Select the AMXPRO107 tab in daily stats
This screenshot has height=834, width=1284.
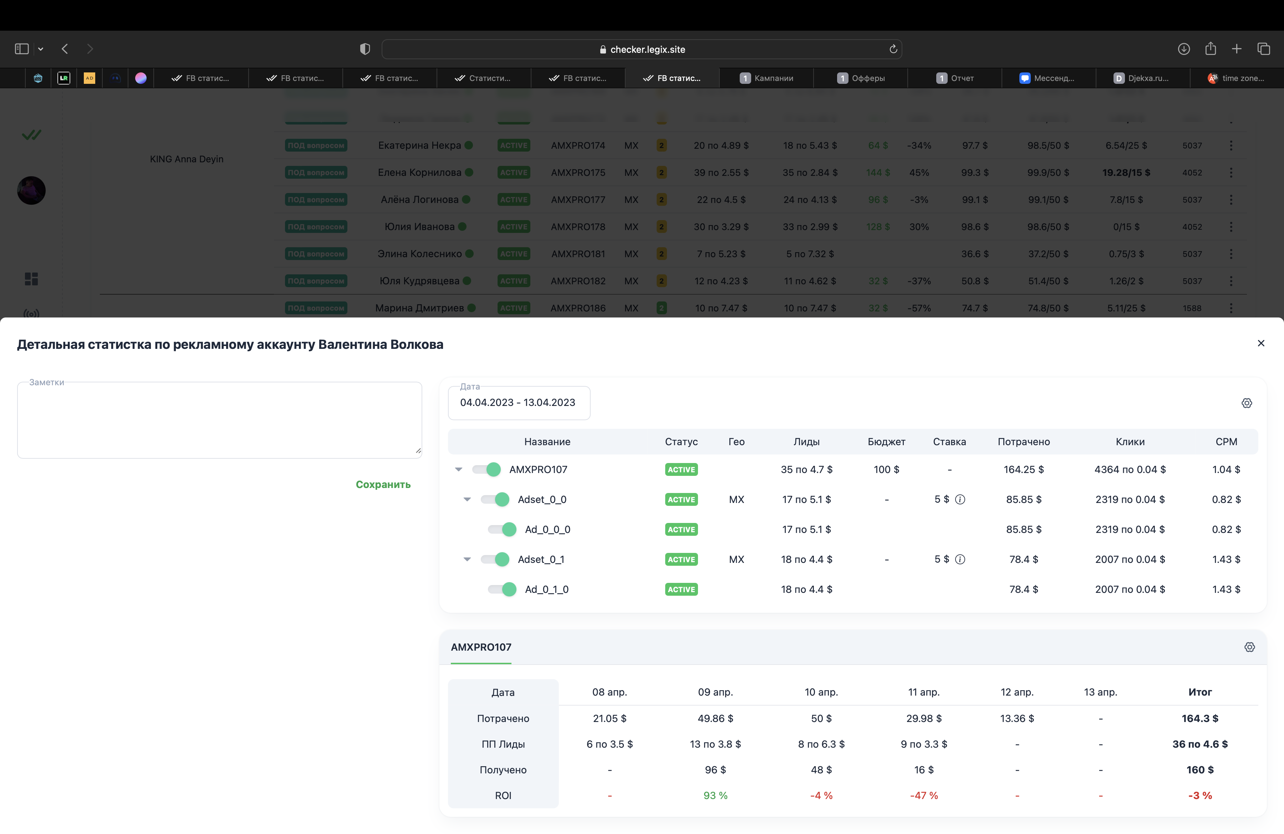tap(481, 647)
